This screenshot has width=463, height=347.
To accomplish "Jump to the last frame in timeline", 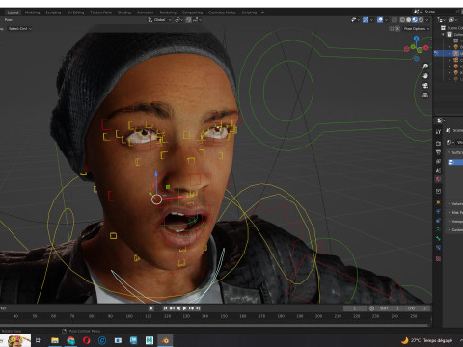I will coord(198,308).
